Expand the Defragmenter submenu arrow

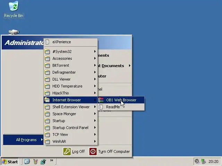(x=95, y=72)
